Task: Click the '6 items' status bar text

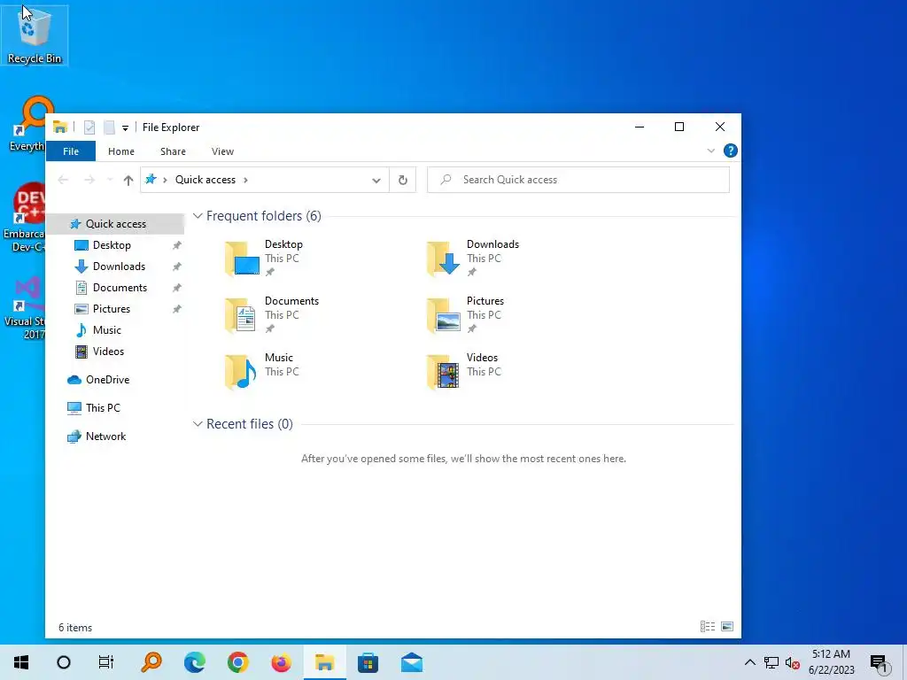Action: point(75,628)
